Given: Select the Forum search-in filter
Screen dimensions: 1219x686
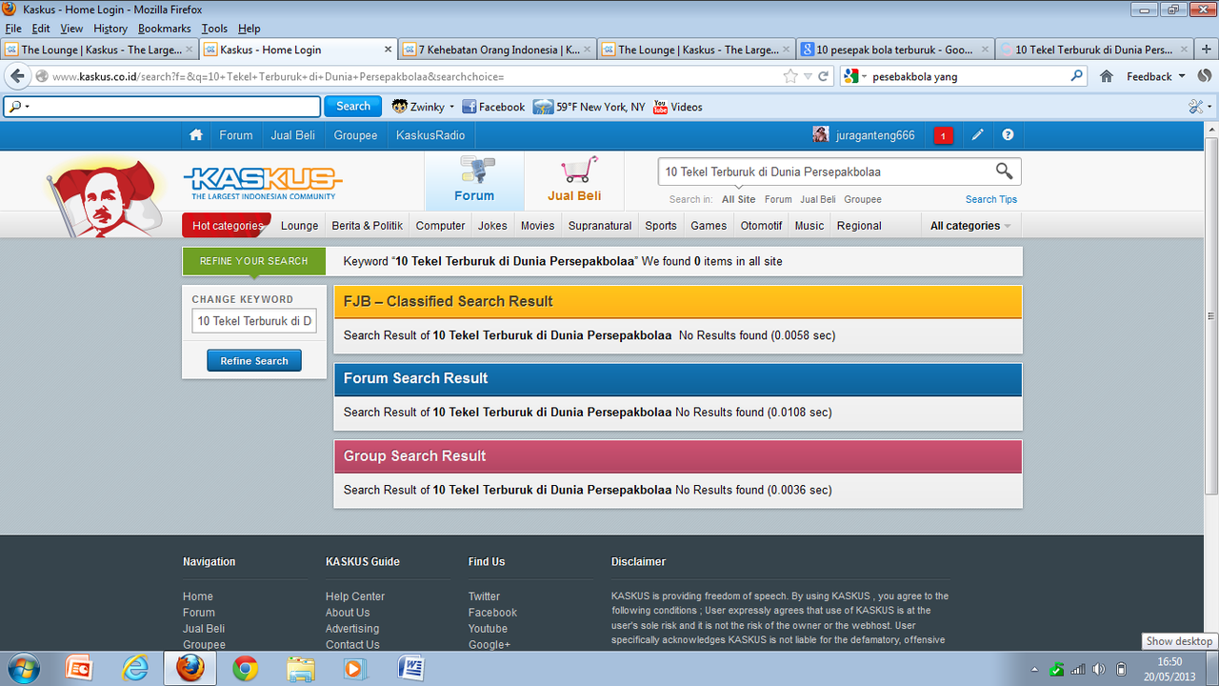Looking at the screenshot, I should (x=778, y=199).
